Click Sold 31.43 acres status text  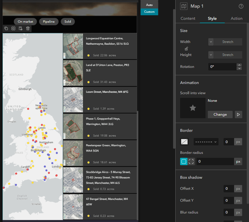(x=104, y=82)
